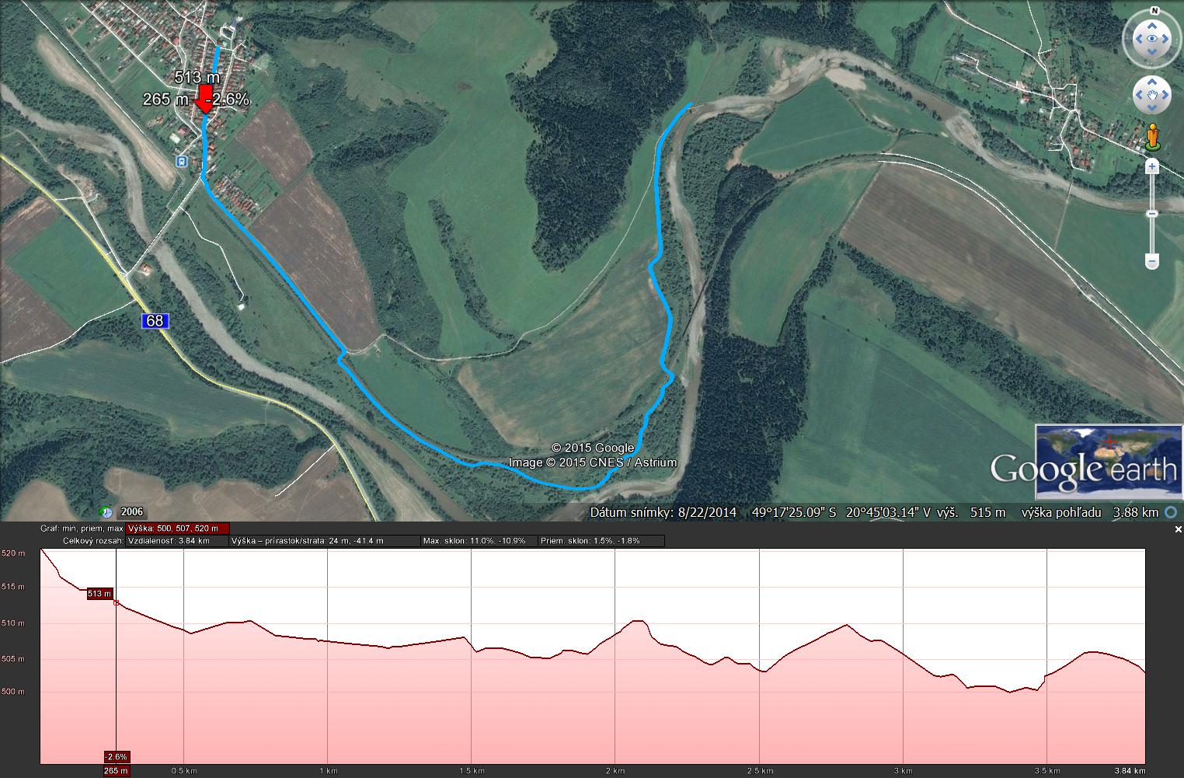The image size is (1184, 778).
Task: Select the orange Street View pegman
Action: [1152, 137]
